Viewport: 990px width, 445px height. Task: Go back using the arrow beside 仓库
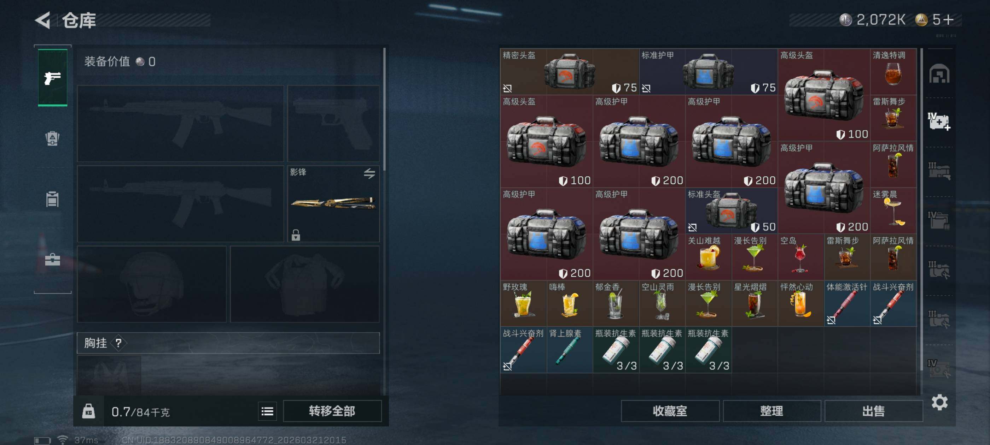click(43, 20)
